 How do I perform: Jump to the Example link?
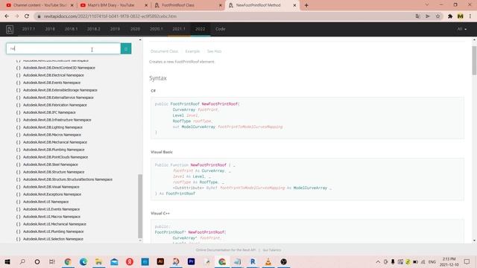point(192,51)
